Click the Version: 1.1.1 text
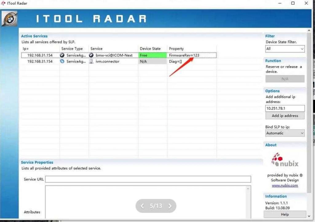 [x=277, y=203]
